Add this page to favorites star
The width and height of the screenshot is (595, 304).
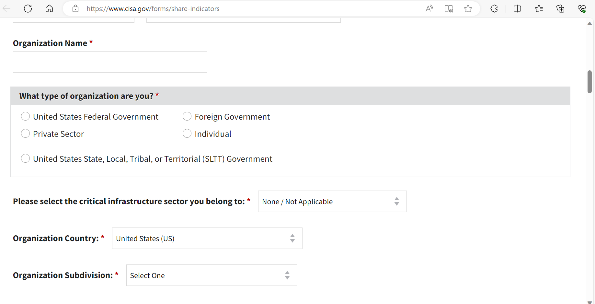[x=468, y=9]
